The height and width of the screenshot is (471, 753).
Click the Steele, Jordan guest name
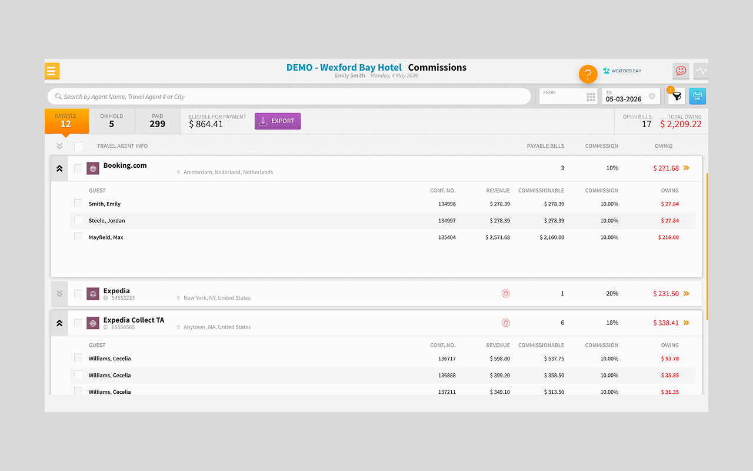tap(107, 221)
